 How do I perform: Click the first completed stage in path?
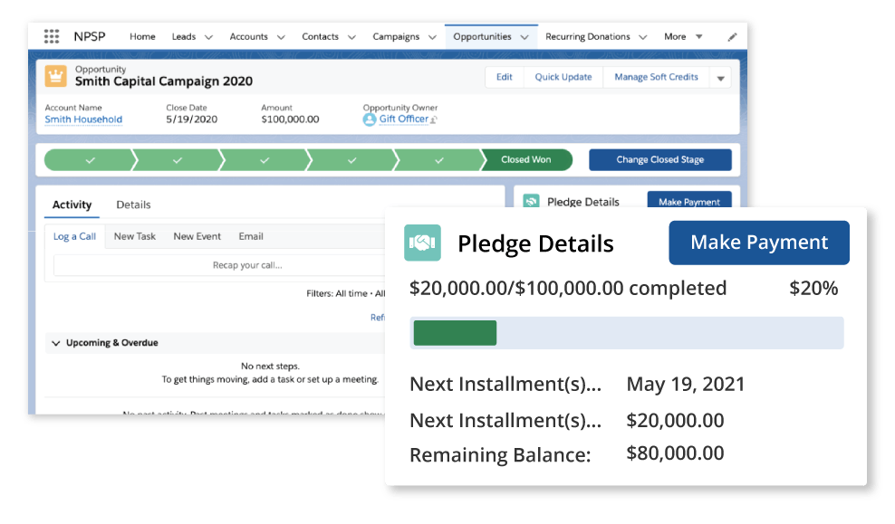click(x=91, y=160)
